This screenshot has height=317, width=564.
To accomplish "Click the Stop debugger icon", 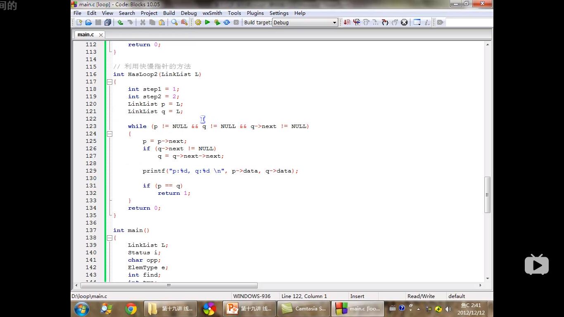I will pos(404,22).
